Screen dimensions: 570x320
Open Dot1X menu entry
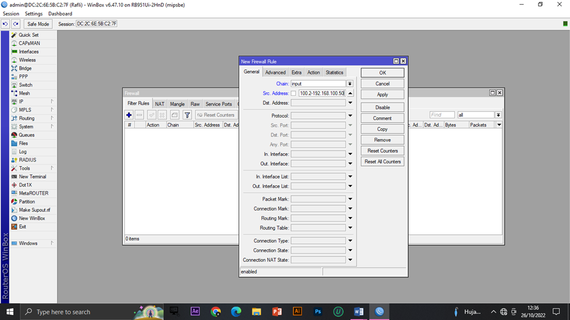[25, 185]
